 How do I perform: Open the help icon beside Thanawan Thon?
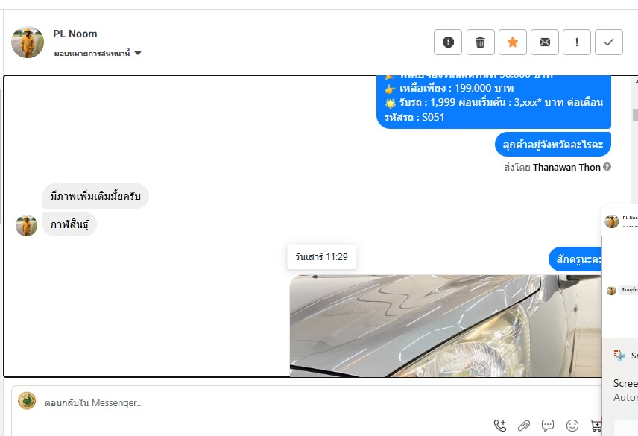point(607,167)
